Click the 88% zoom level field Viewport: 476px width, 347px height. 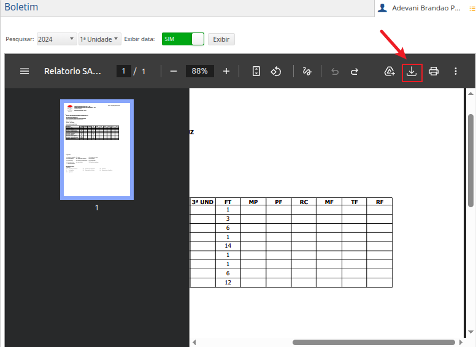pos(199,71)
